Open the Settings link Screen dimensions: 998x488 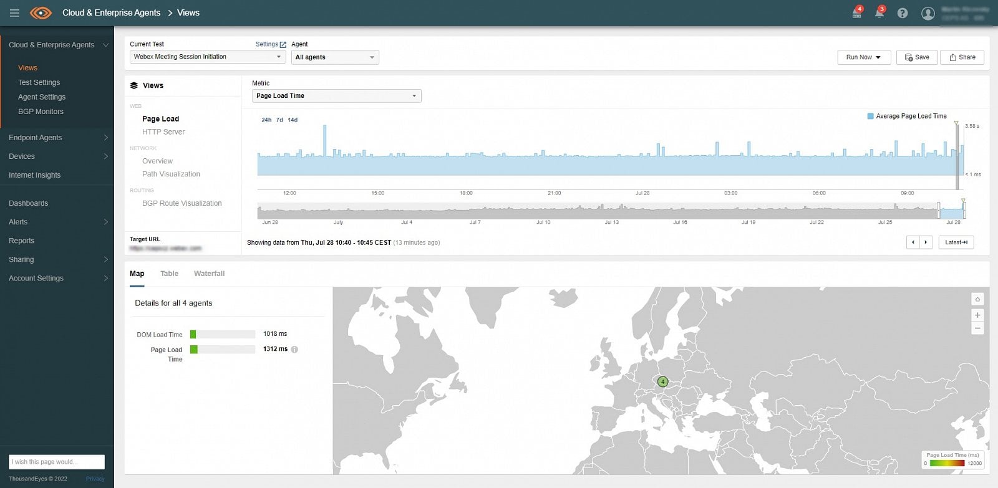(266, 44)
